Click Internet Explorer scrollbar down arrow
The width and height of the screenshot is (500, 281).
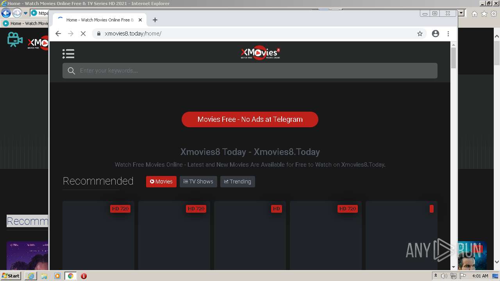pyautogui.click(x=497, y=262)
